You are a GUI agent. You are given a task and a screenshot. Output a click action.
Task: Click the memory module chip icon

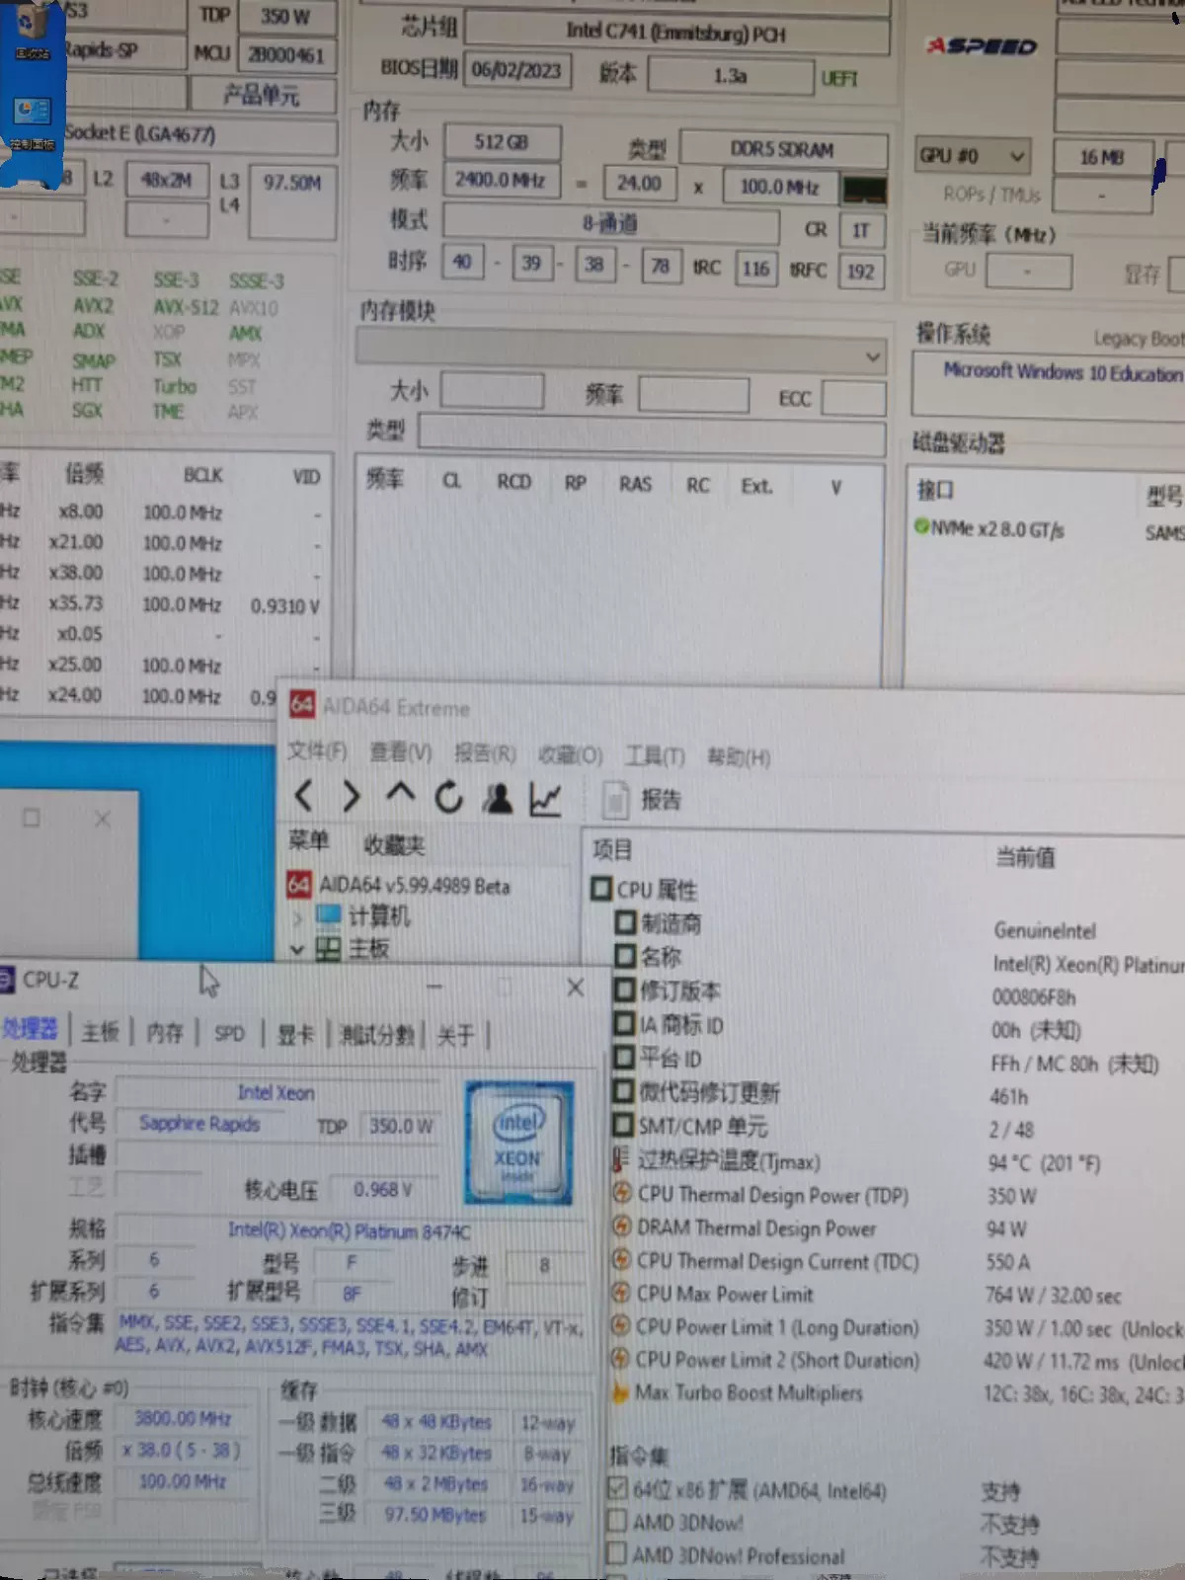864,190
